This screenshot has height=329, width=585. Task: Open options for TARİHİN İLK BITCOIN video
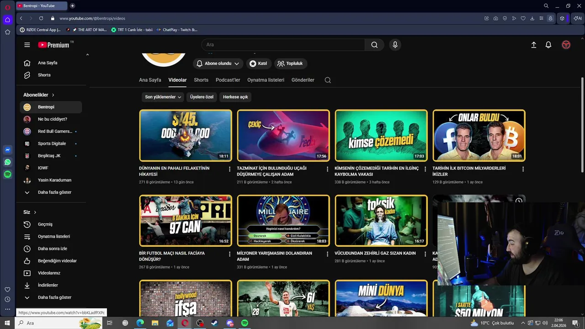tap(523, 169)
